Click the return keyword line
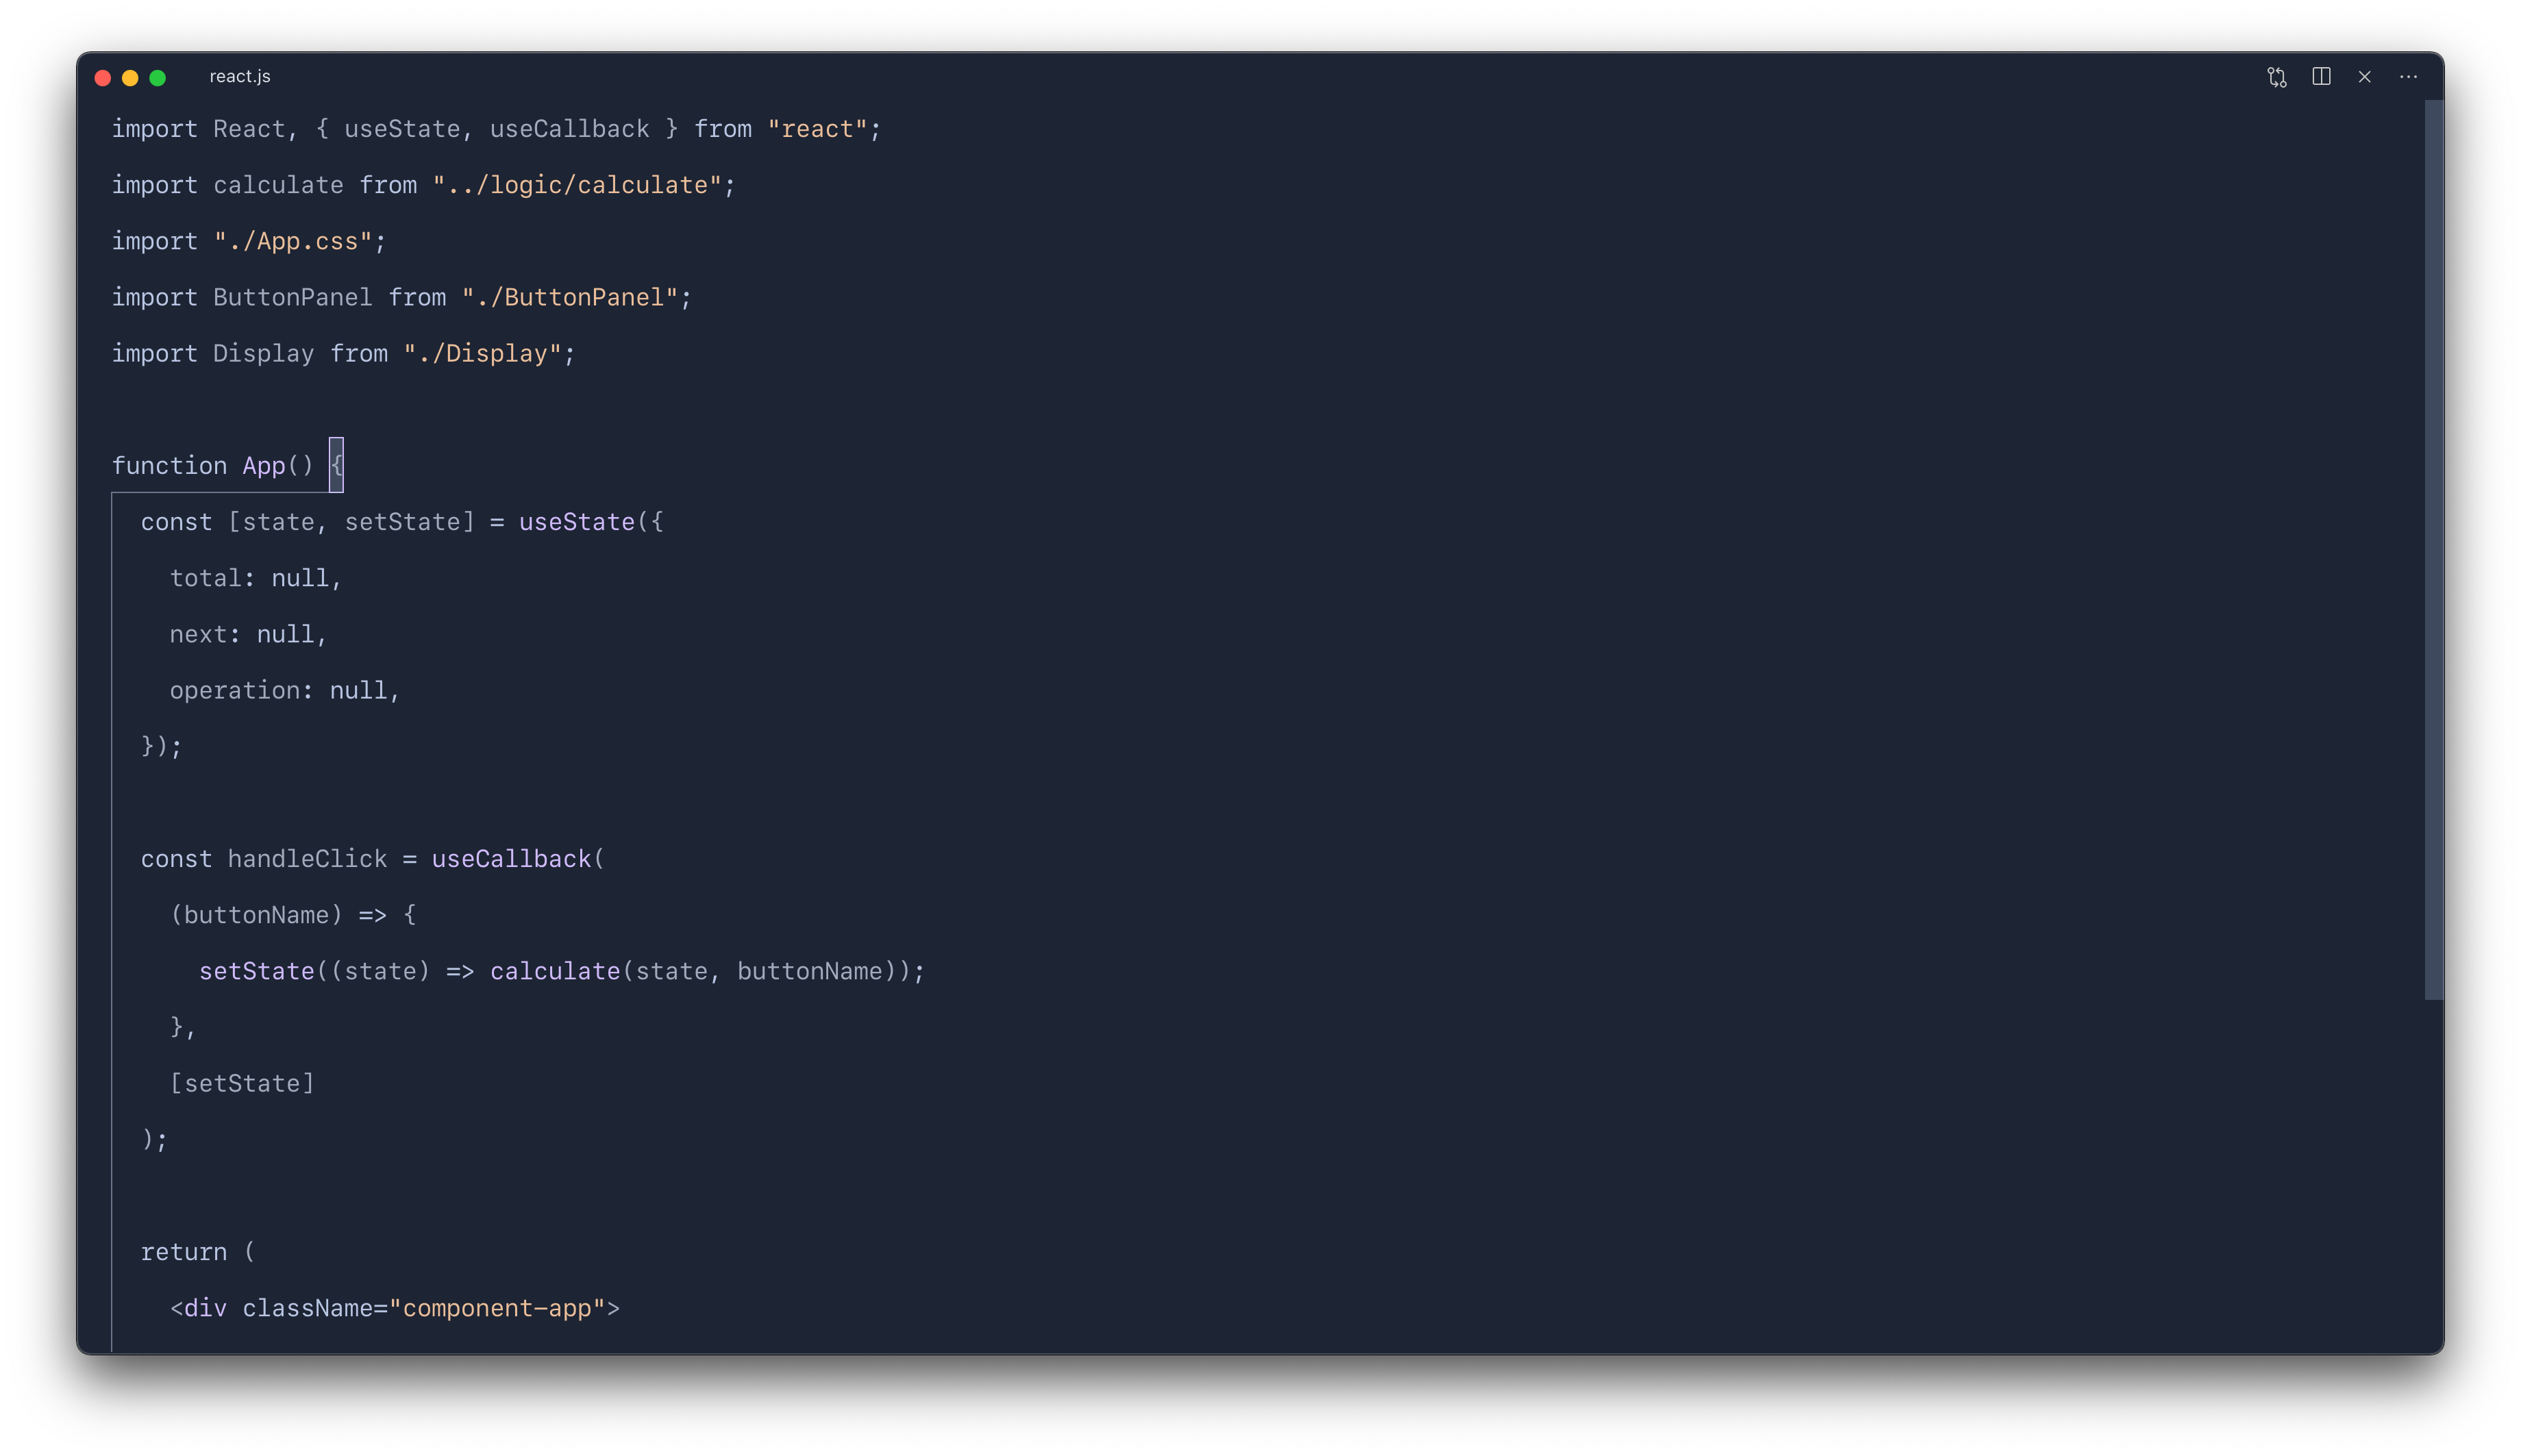2521x1456 pixels. (x=198, y=1252)
